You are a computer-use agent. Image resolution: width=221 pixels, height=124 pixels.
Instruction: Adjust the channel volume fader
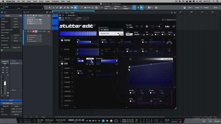click(x=5, y=83)
